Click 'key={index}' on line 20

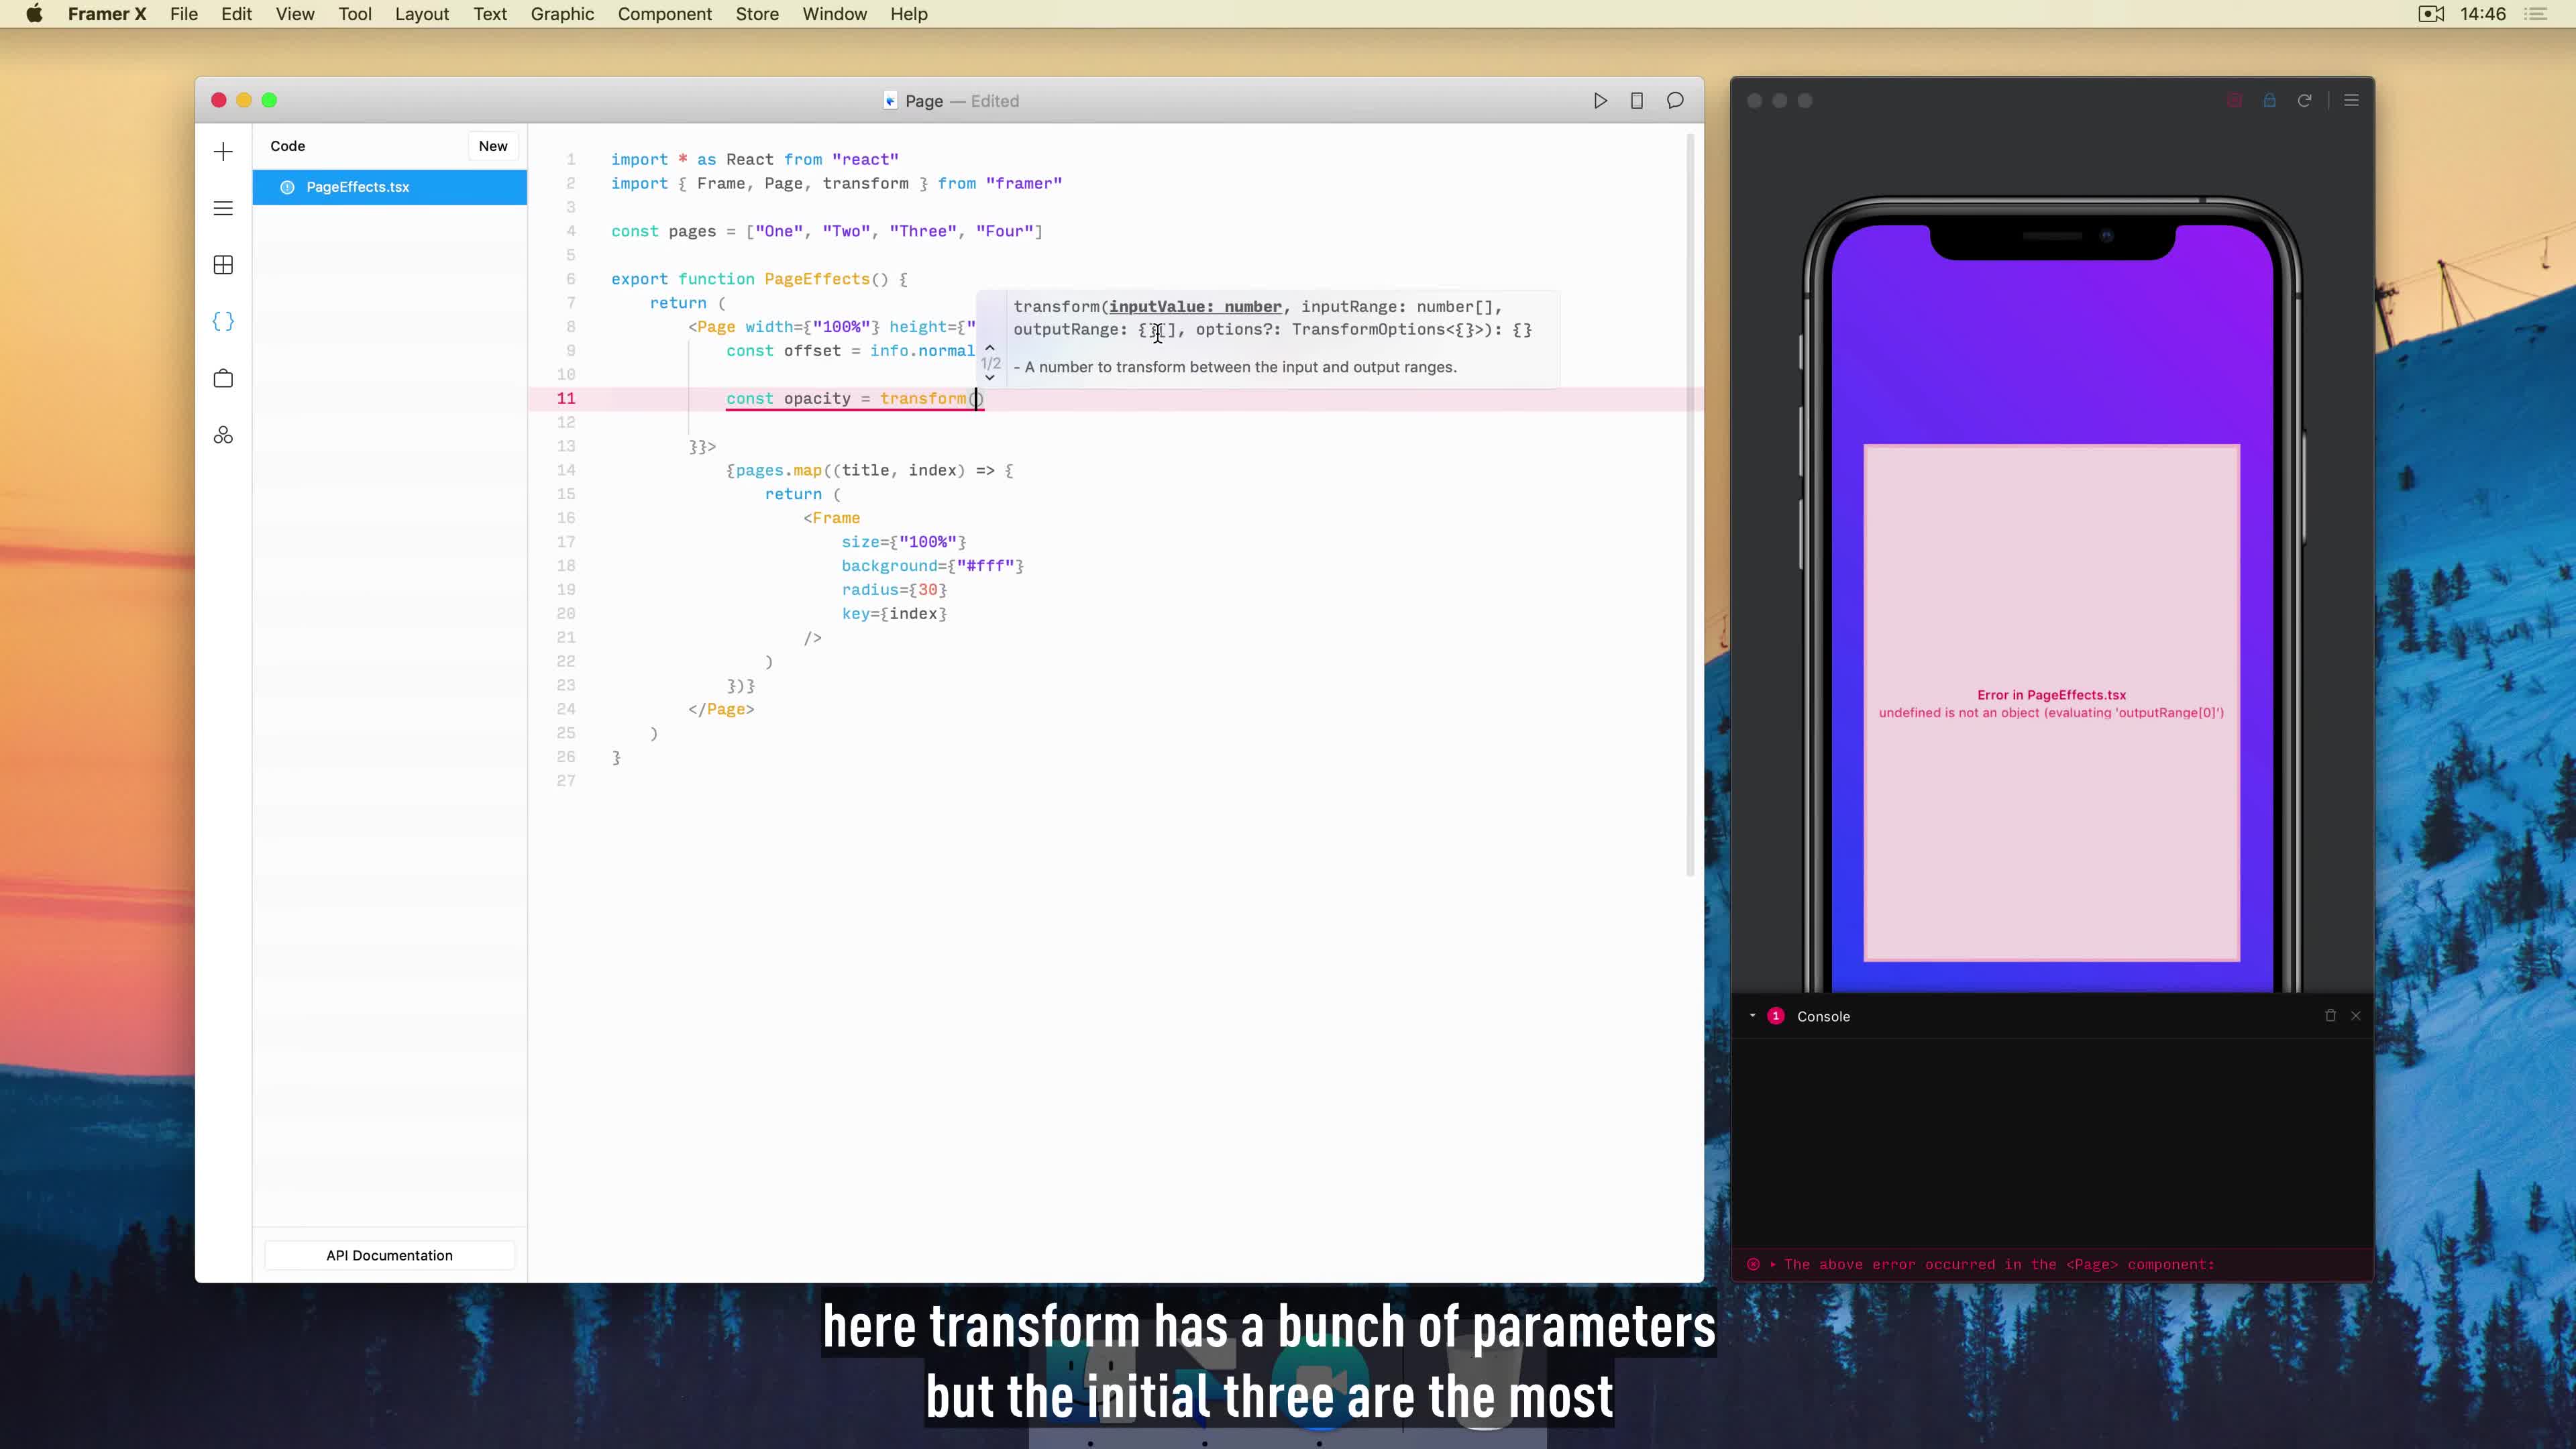pyautogui.click(x=894, y=614)
